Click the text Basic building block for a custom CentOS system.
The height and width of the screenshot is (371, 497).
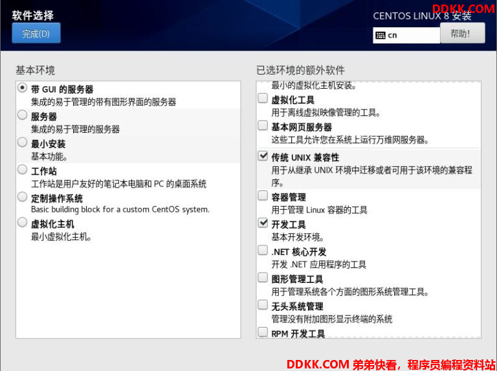pos(120,210)
